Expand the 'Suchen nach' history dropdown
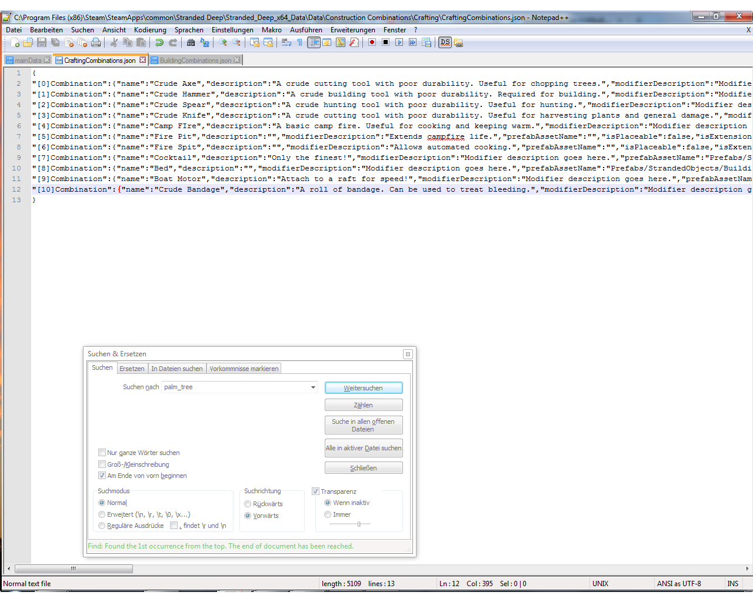753x602 pixels. pos(313,387)
